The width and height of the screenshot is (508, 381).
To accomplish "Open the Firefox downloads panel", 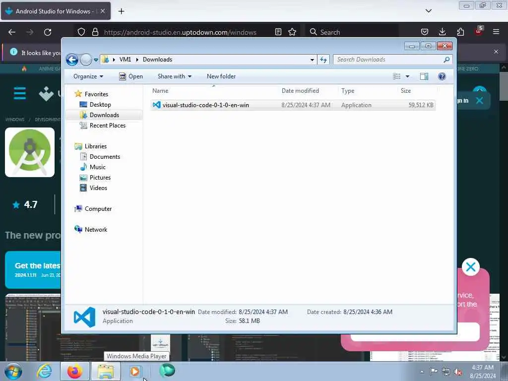I will pos(442,32).
